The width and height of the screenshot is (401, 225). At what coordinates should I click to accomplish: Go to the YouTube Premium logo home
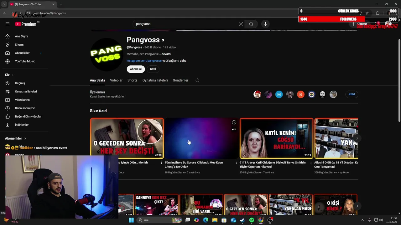click(26, 24)
